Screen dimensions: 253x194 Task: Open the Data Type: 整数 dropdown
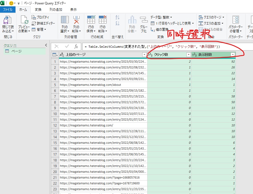pos(161,17)
